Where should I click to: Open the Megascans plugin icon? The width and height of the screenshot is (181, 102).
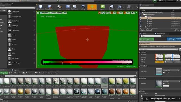coord(102,6)
